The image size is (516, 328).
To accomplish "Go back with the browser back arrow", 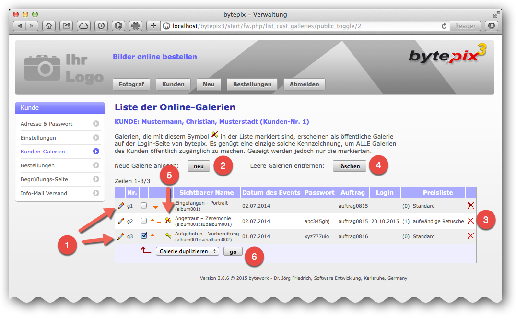I will (x=19, y=26).
